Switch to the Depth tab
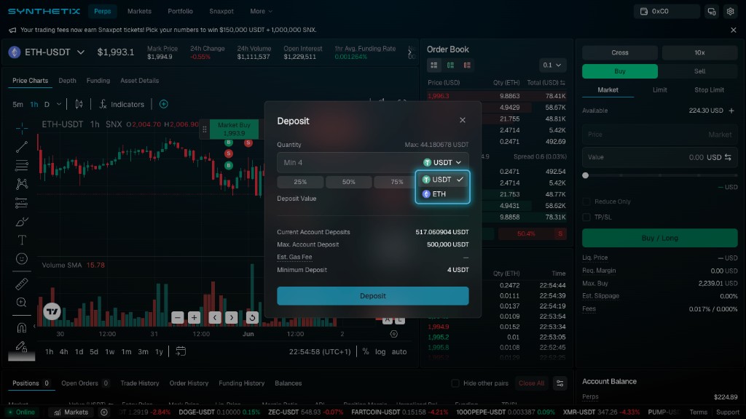Viewport: 746px width, 419px height. pyautogui.click(x=67, y=81)
